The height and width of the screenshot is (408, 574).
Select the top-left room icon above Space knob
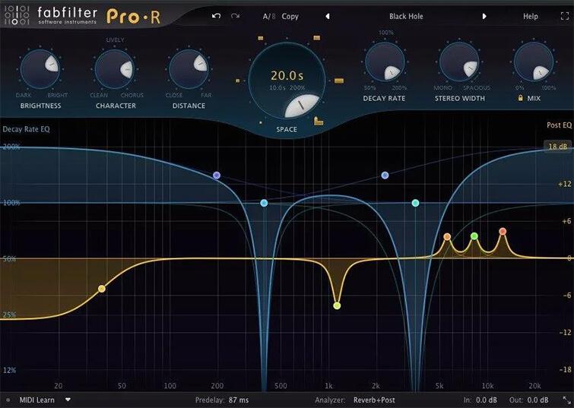(x=261, y=38)
